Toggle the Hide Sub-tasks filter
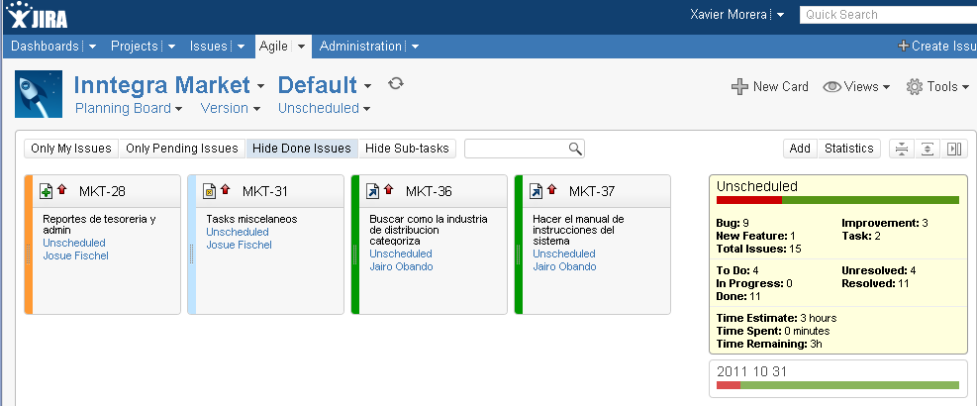 pyautogui.click(x=408, y=149)
